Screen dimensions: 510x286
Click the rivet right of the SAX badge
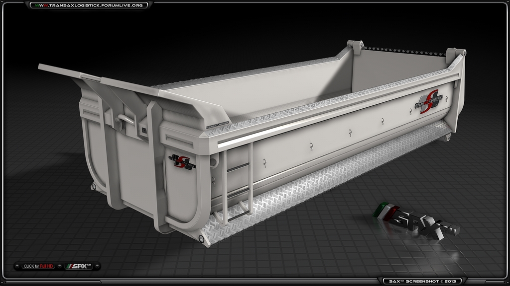point(97,267)
